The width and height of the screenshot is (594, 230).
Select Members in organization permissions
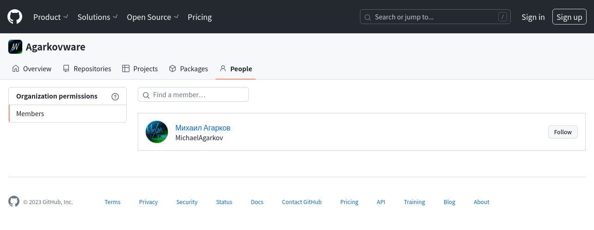tap(68, 114)
